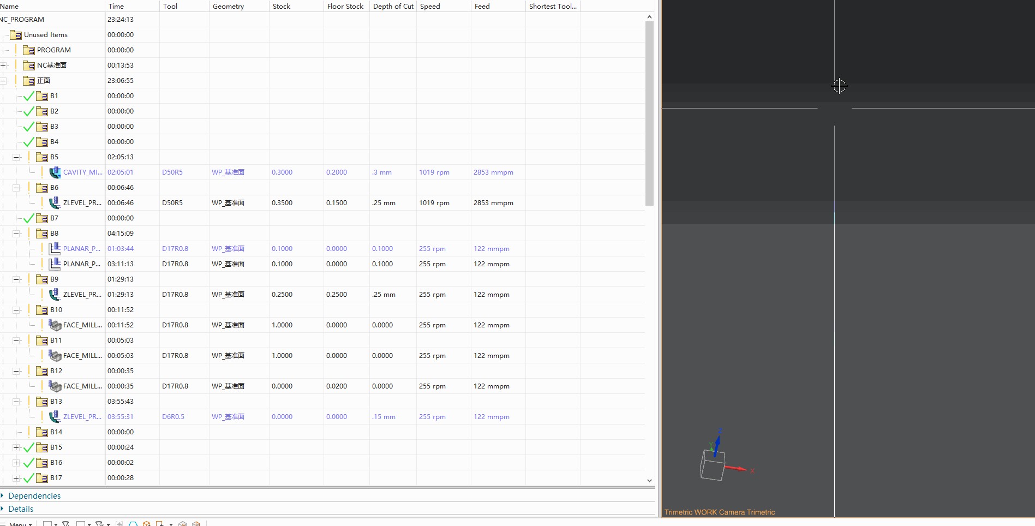The width and height of the screenshot is (1035, 526).
Task: Sort by the Name column header
Action: point(52,6)
